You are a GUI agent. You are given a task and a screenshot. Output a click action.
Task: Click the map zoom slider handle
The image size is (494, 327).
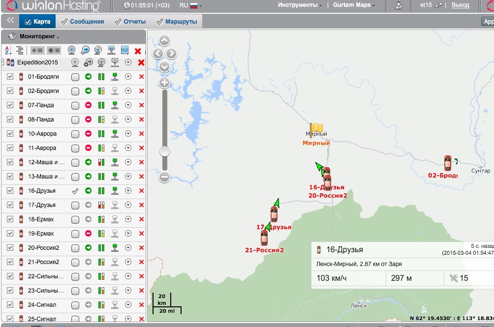coord(164,151)
